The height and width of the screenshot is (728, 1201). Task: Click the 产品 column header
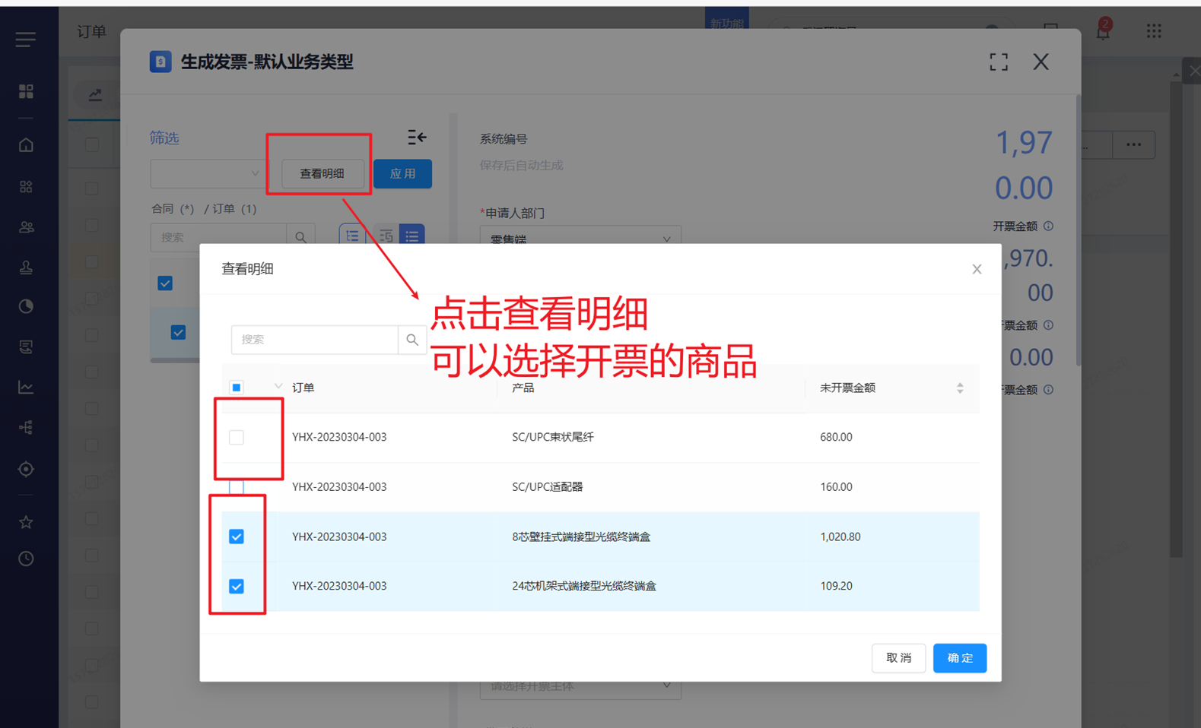[523, 388]
